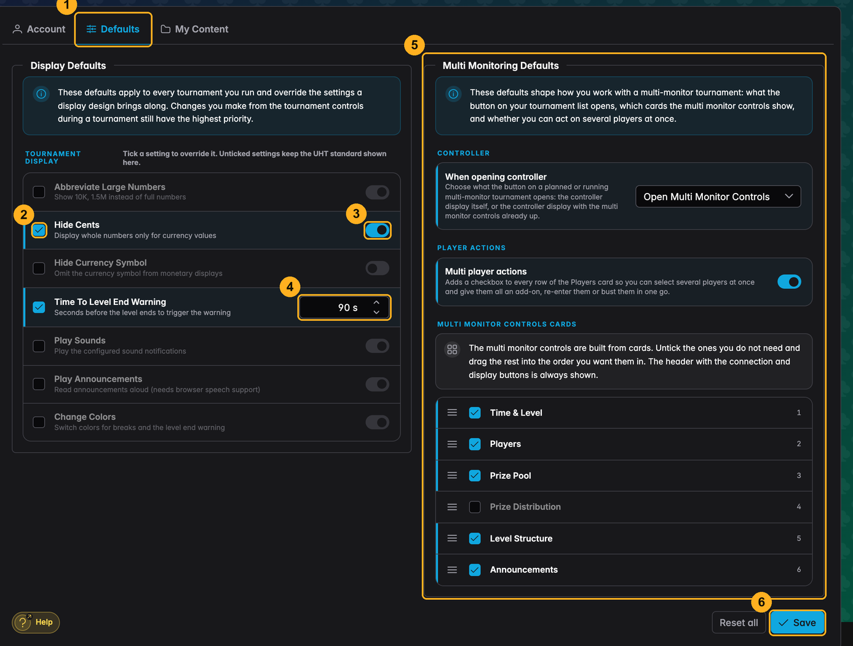Screen dimensions: 853x646
Task: Turn off the Hide Cents switch
Action: (x=378, y=230)
